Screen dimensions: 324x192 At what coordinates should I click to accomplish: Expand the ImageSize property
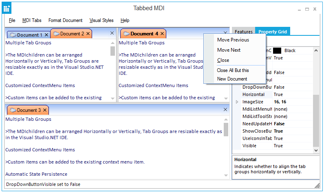pos(237,102)
